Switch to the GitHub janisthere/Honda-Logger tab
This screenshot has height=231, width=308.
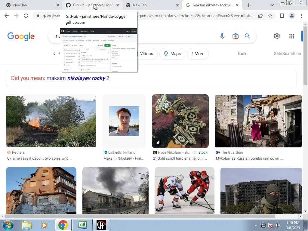[92, 5]
